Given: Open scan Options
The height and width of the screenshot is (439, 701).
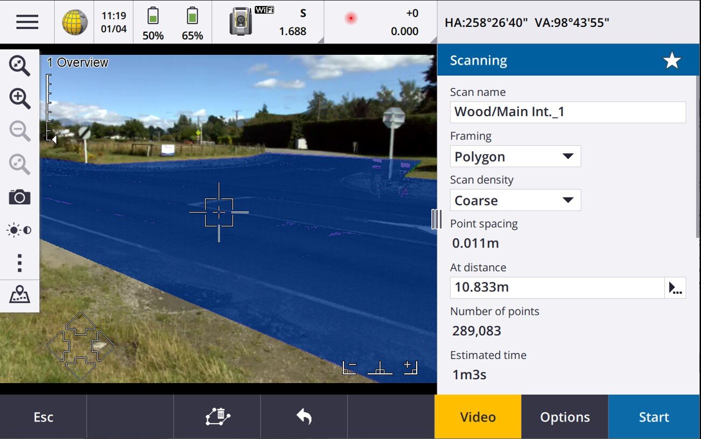Looking at the screenshot, I should [x=565, y=417].
